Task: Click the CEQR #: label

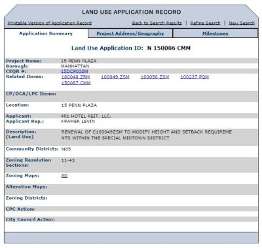Action: (16, 71)
